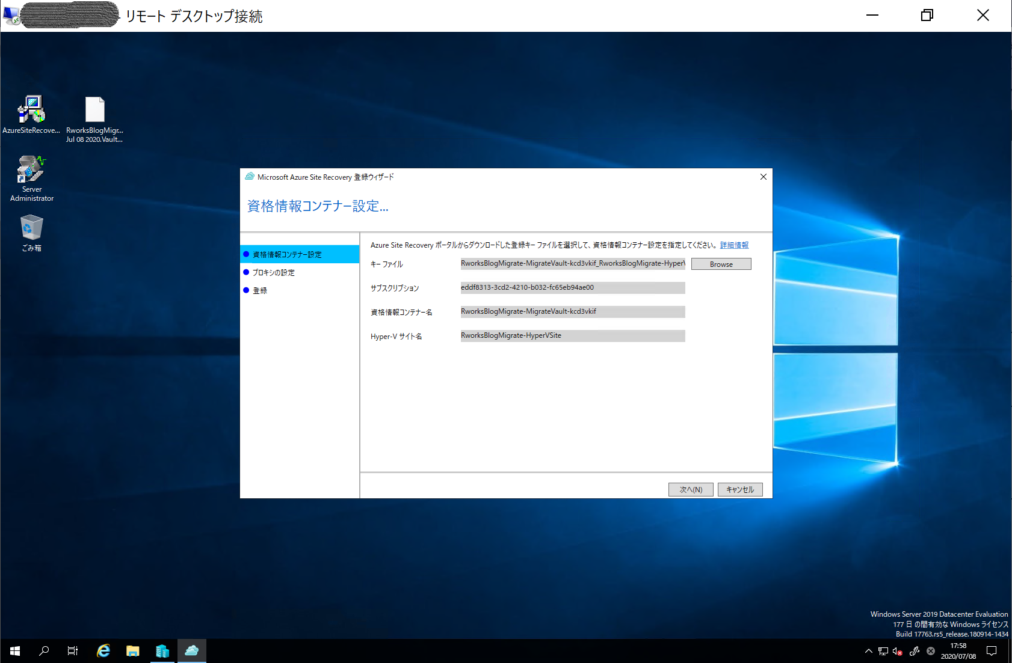
Task: Launch Internet Explorer from taskbar
Action: pyautogui.click(x=103, y=650)
